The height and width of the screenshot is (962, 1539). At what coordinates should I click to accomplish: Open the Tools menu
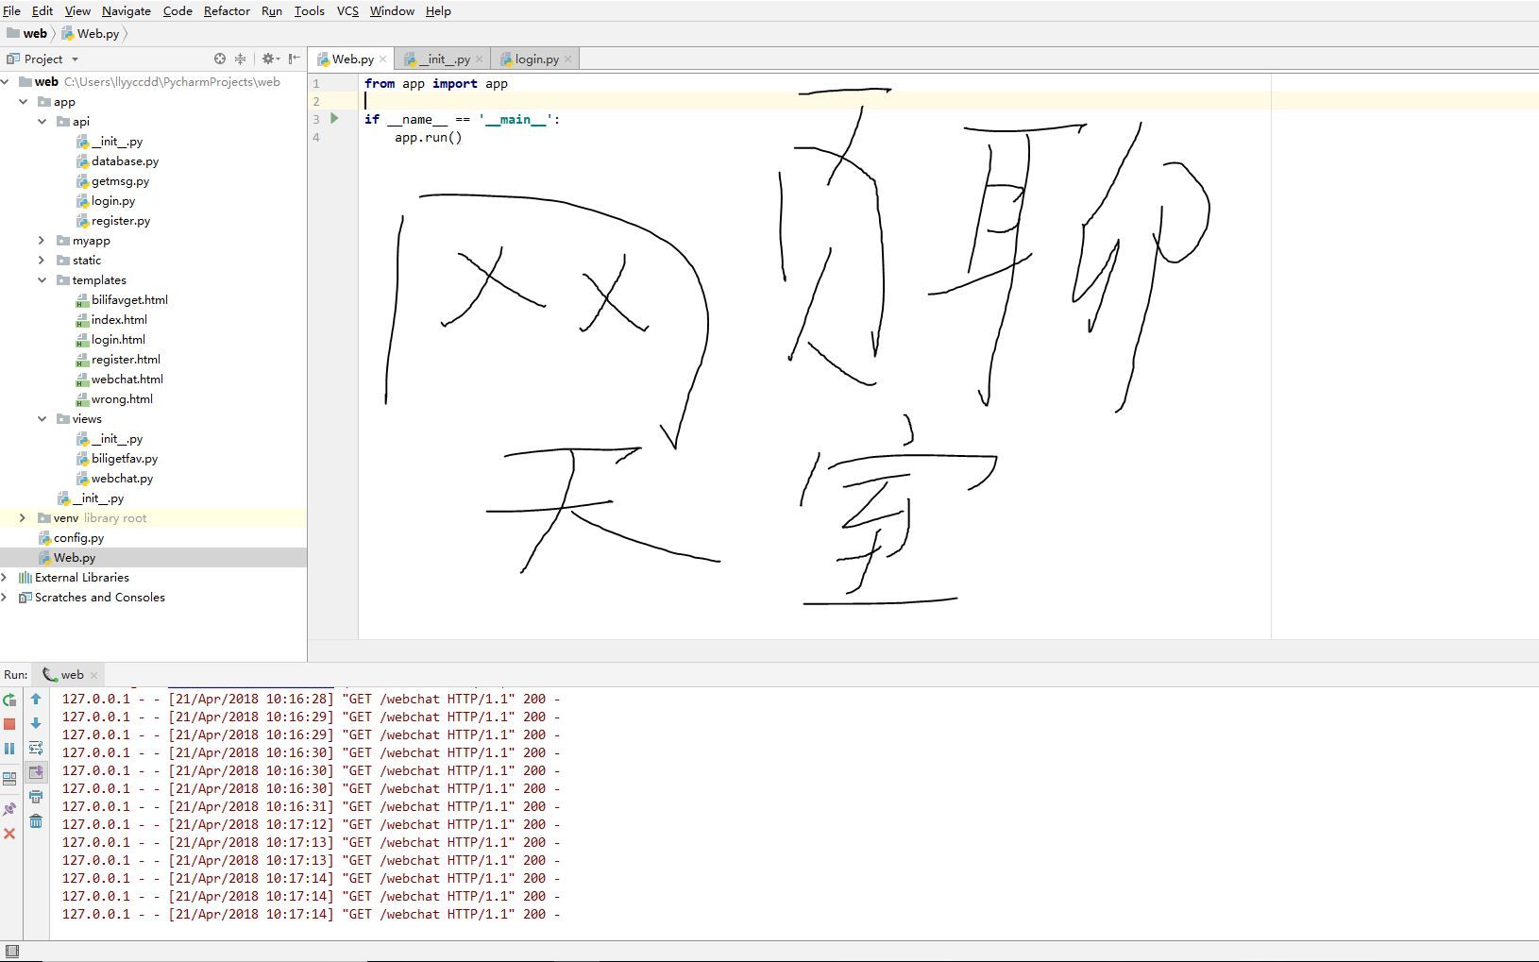(x=309, y=10)
